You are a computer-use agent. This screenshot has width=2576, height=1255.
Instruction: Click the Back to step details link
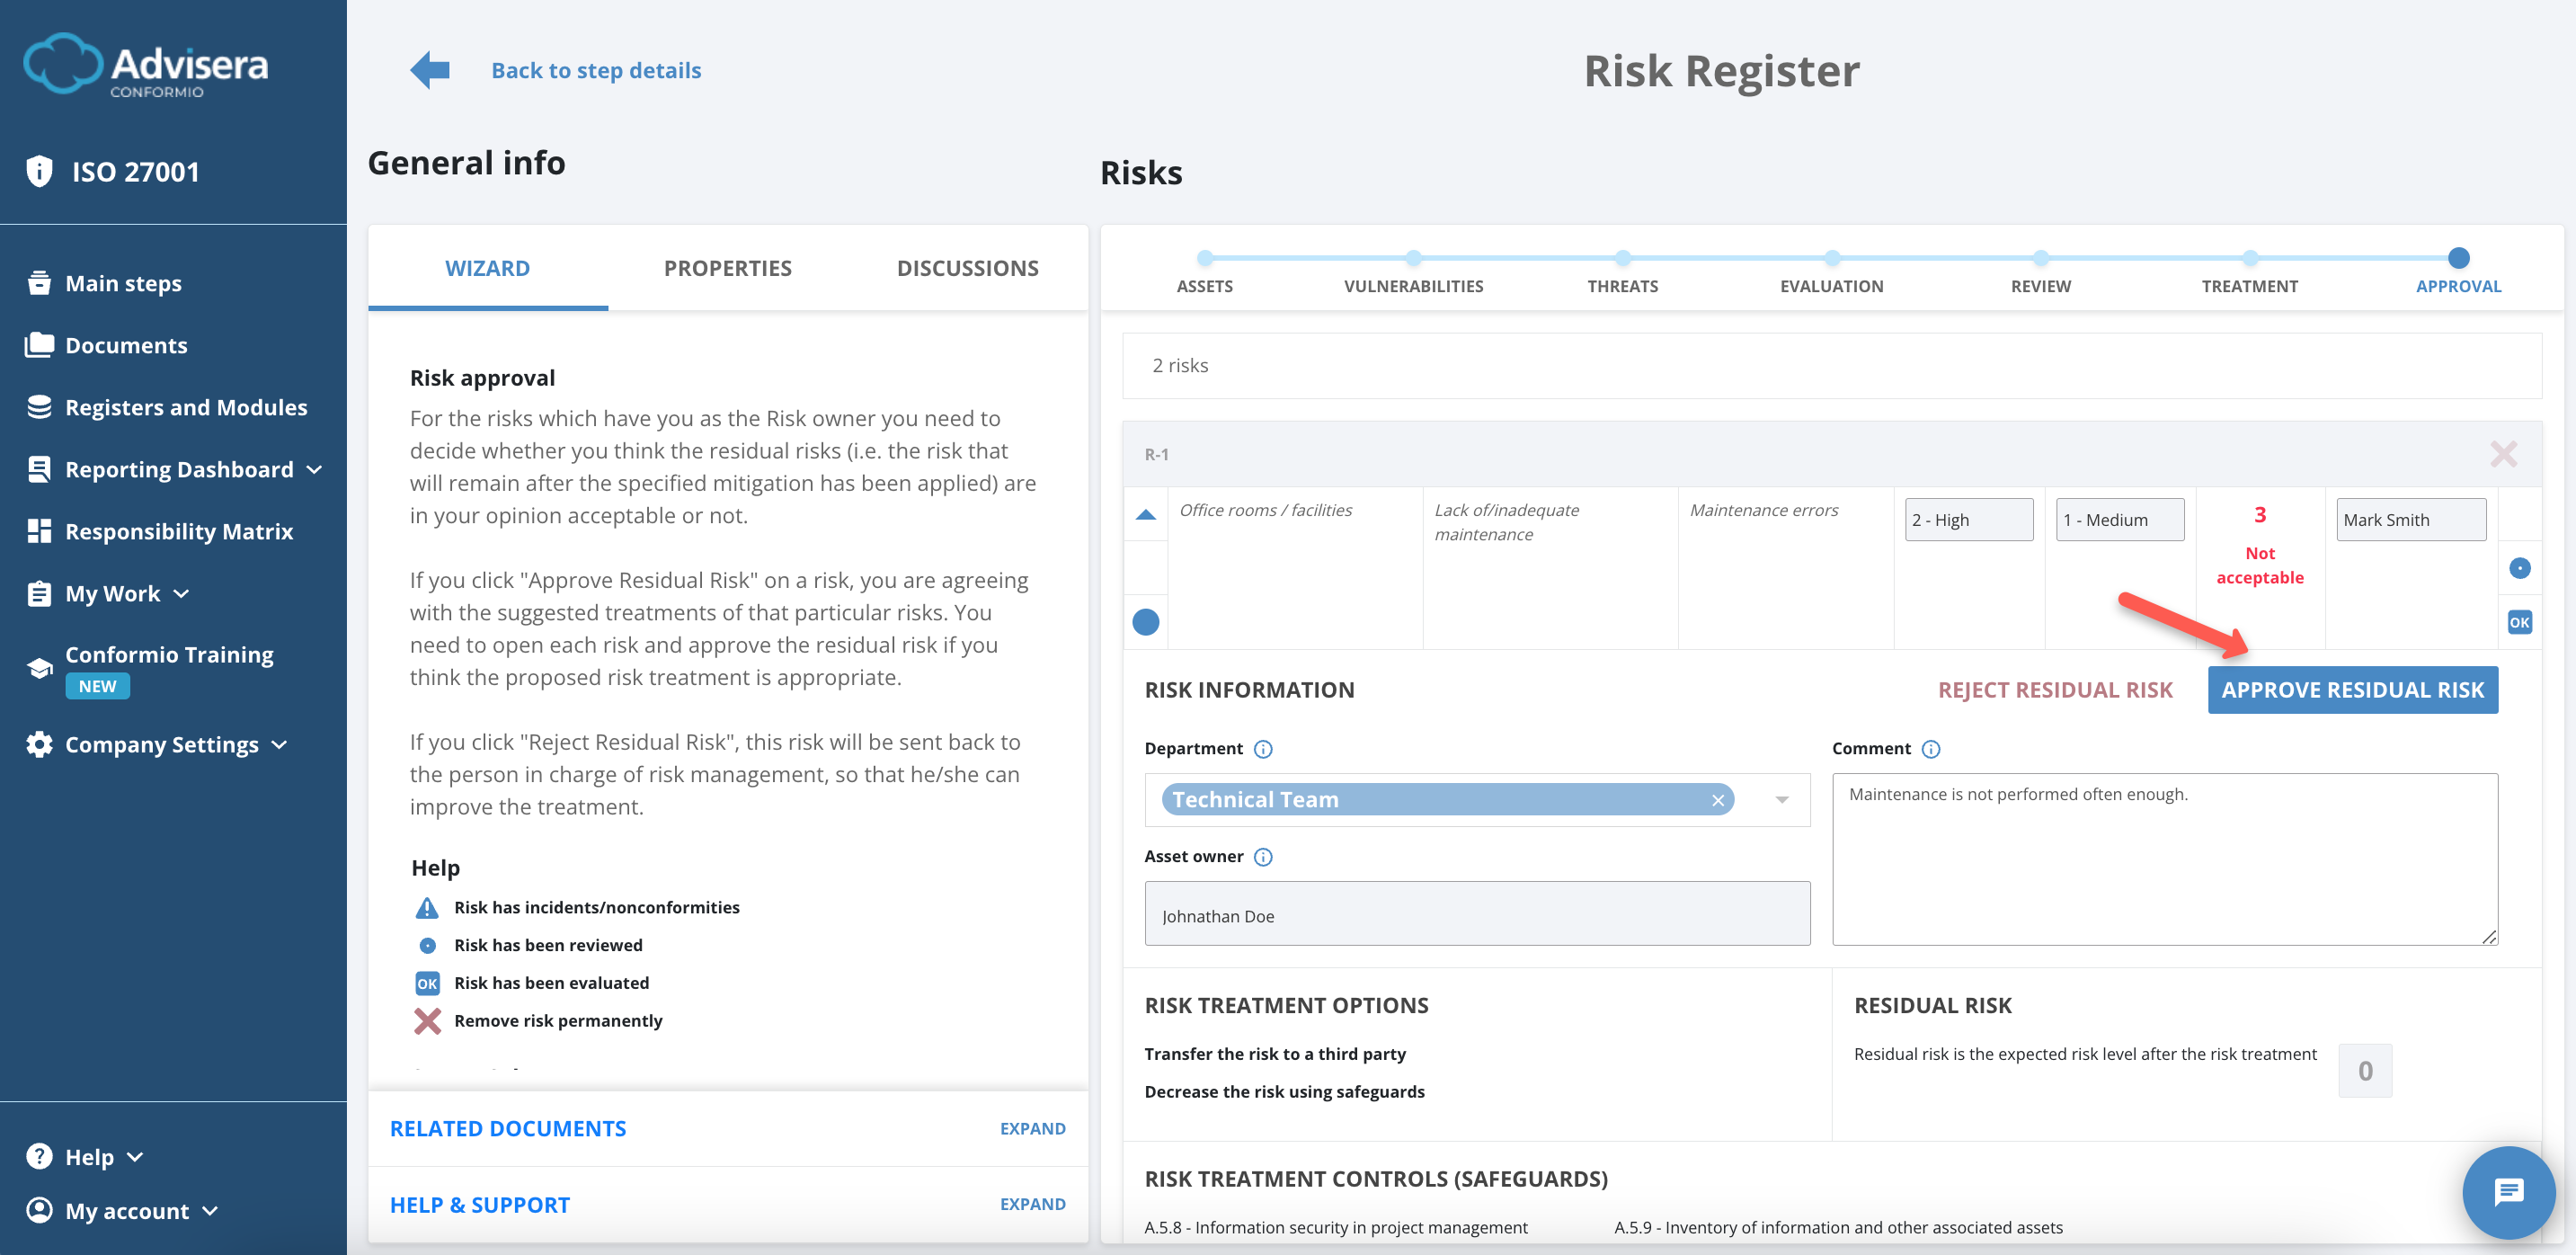point(595,70)
